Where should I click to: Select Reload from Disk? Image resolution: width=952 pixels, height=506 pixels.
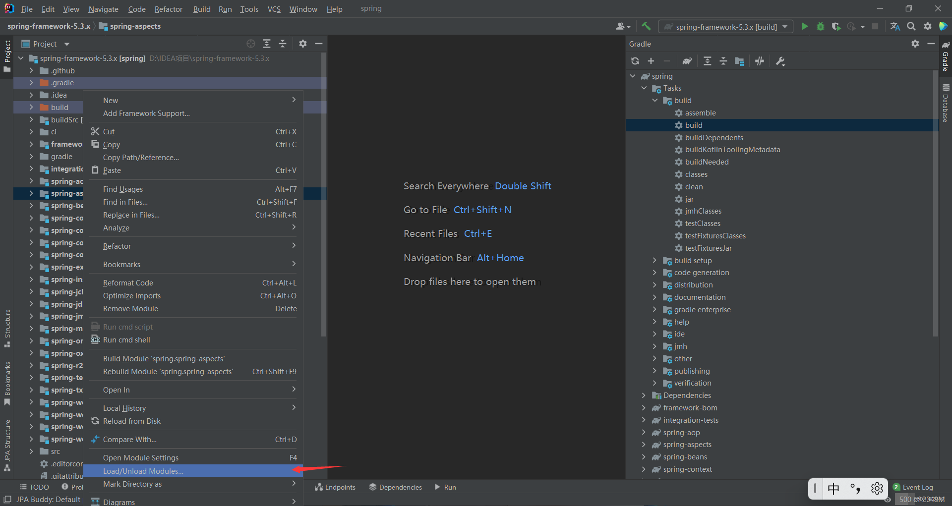pos(193,421)
